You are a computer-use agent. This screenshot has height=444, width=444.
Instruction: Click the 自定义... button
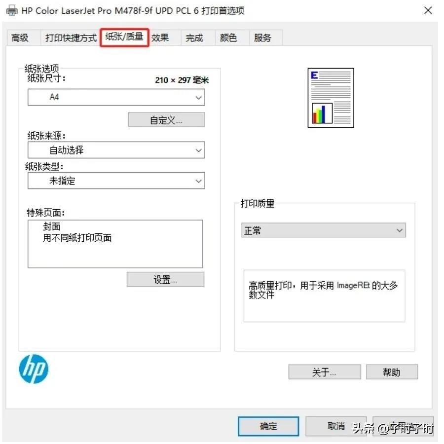click(168, 121)
